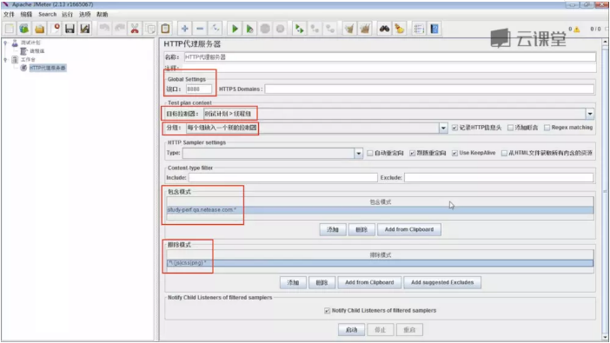Open the Help icon in toolbar
The height and width of the screenshot is (343, 610).
coord(434,29)
